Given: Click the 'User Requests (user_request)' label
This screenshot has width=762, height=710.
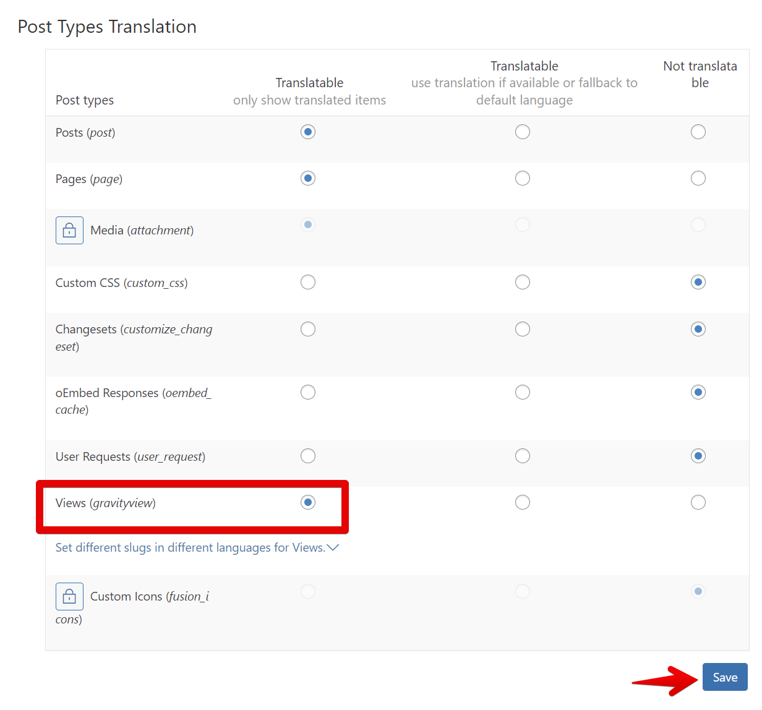Looking at the screenshot, I should click(131, 457).
